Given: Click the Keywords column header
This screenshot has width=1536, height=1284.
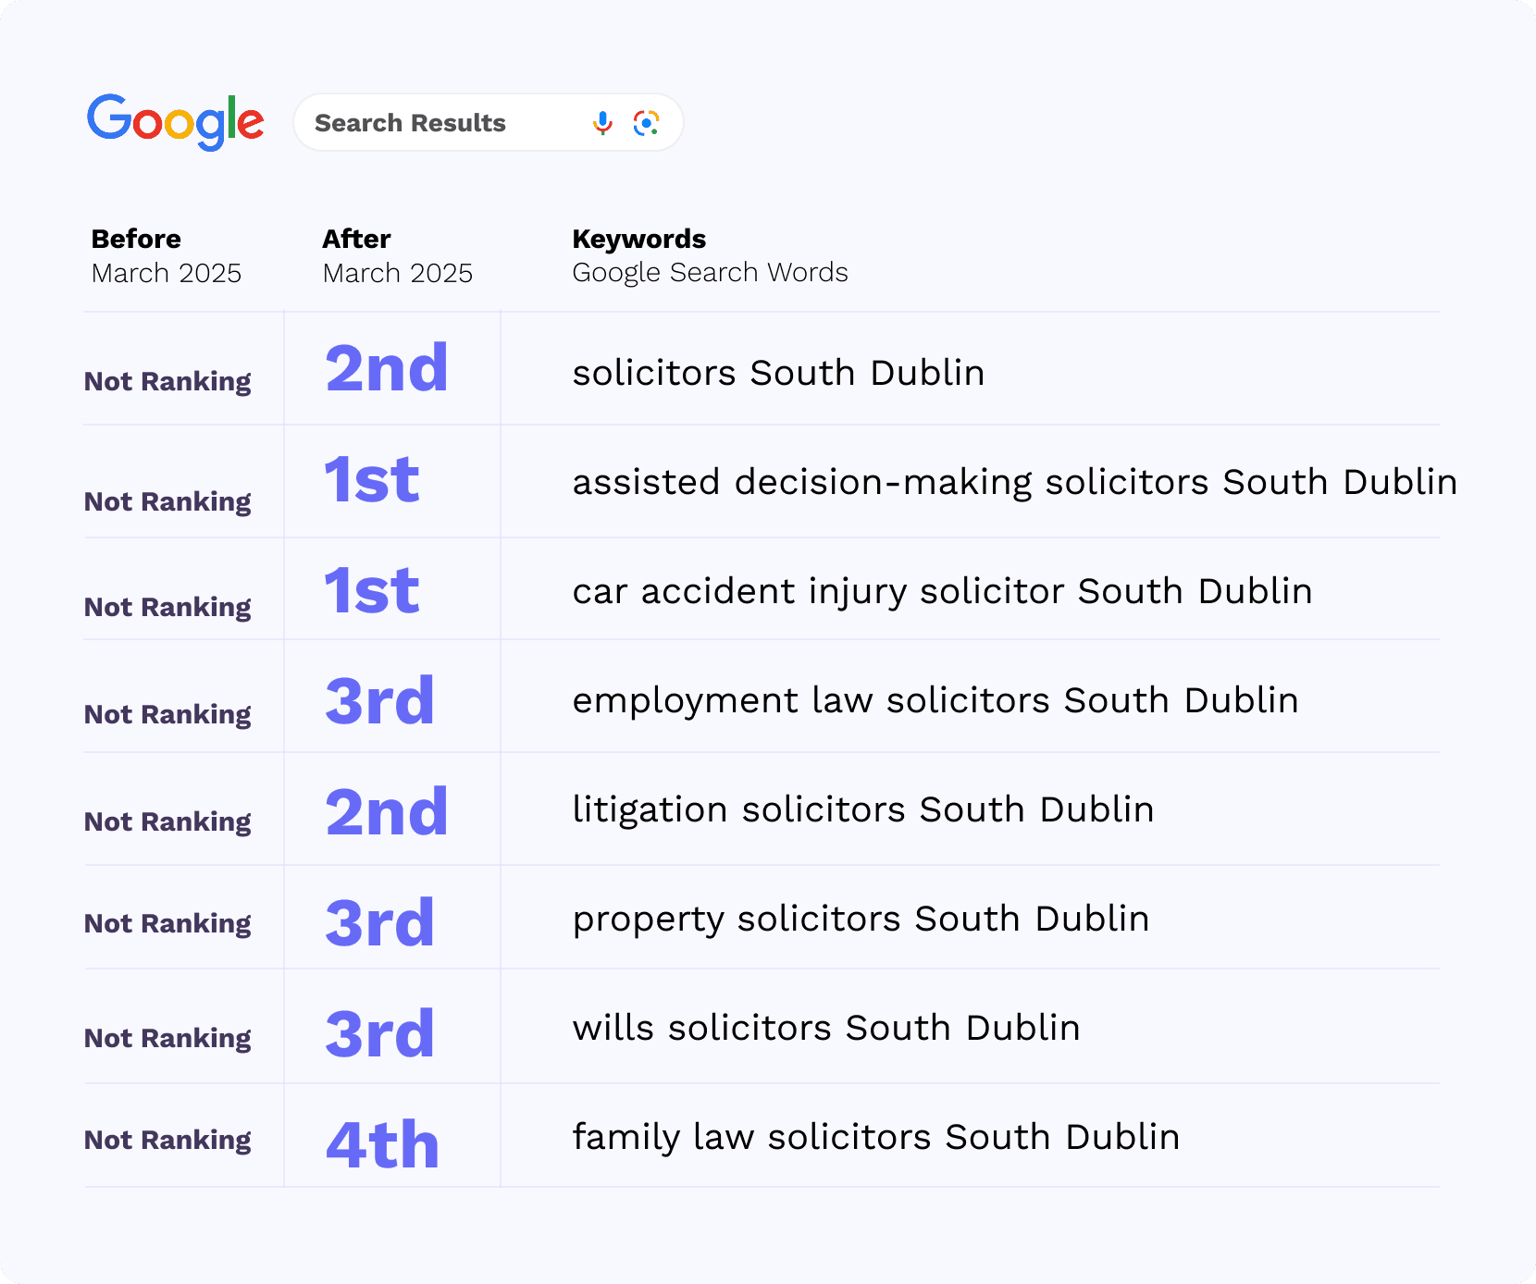Looking at the screenshot, I should [x=709, y=256].
